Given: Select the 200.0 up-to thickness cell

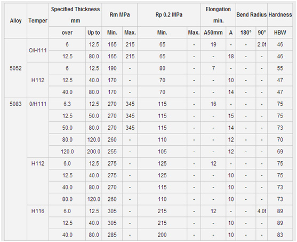Looking at the screenshot, I should (93, 152).
